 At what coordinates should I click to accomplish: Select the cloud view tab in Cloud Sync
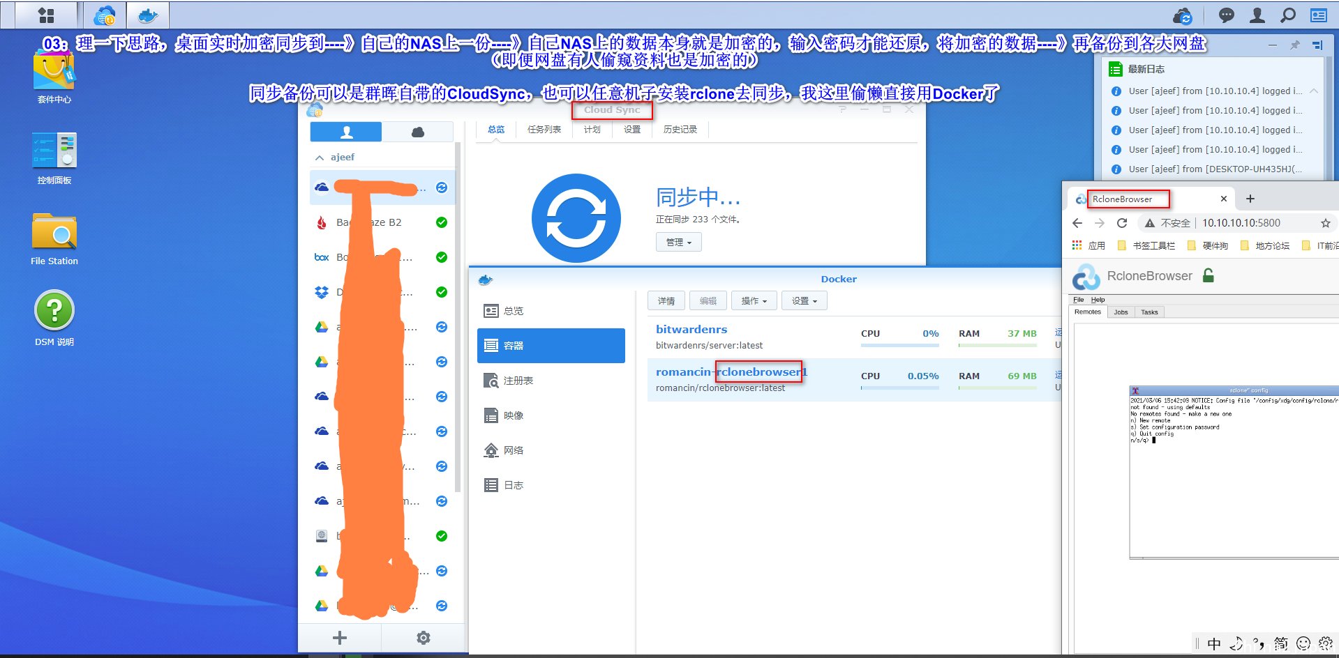(x=418, y=132)
